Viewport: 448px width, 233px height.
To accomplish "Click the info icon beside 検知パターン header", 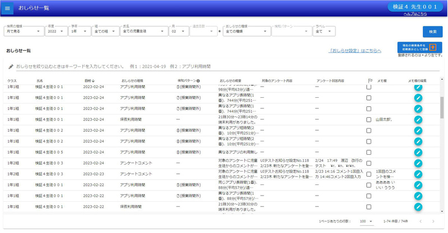I will (x=198, y=80).
